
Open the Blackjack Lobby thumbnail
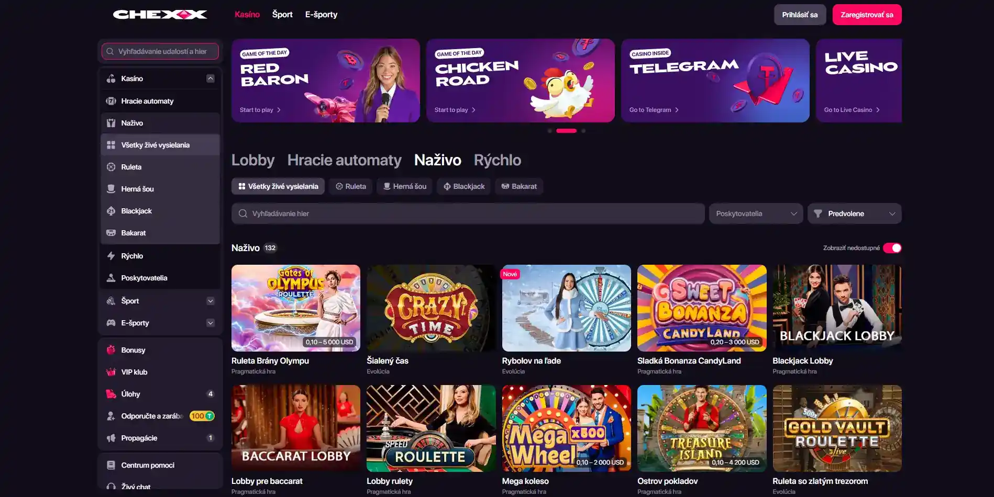click(837, 308)
